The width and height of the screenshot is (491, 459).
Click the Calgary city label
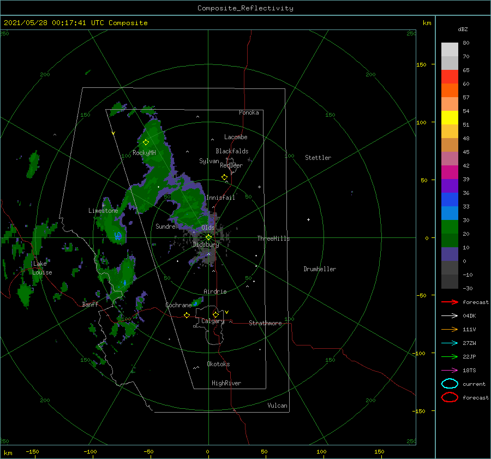click(x=213, y=321)
